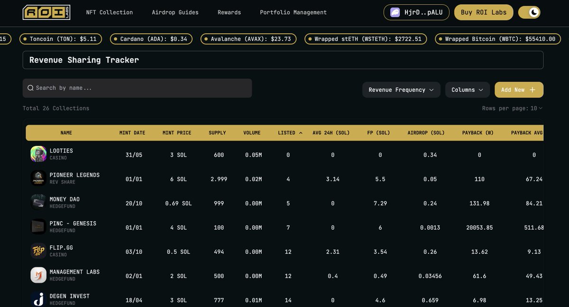Open the PIONEER LEGENDS collection name
This screenshot has height=307, width=569.
click(74, 175)
